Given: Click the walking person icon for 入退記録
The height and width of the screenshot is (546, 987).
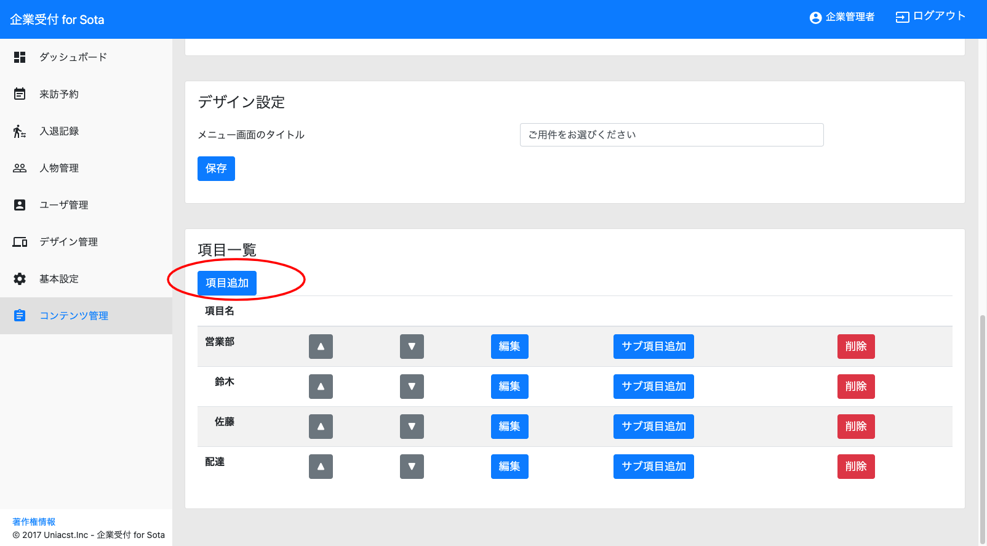Looking at the screenshot, I should point(20,131).
